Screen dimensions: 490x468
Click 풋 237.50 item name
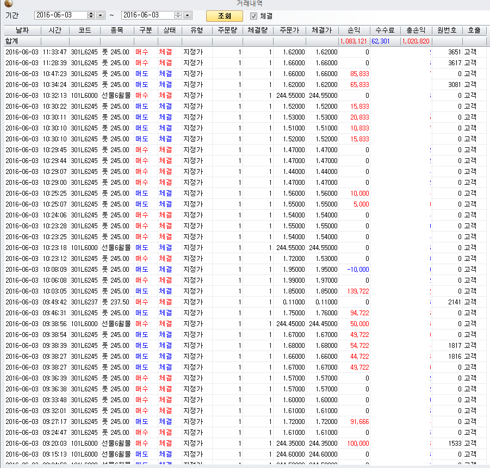pos(115,302)
